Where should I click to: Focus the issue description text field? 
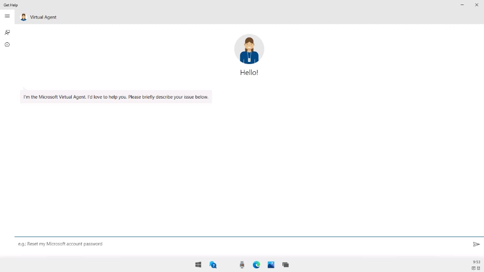click(241, 244)
